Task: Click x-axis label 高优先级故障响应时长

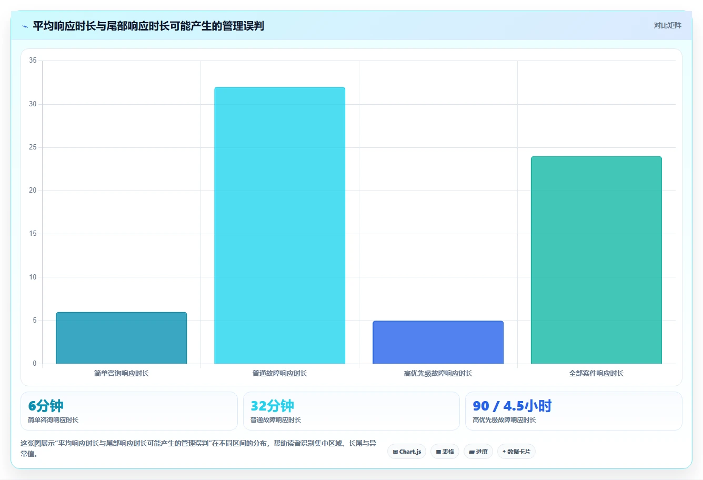Action: (438, 373)
